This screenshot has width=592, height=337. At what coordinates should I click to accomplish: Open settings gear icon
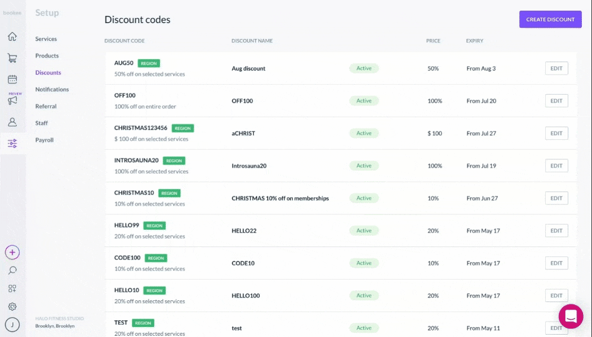(x=12, y=307)
